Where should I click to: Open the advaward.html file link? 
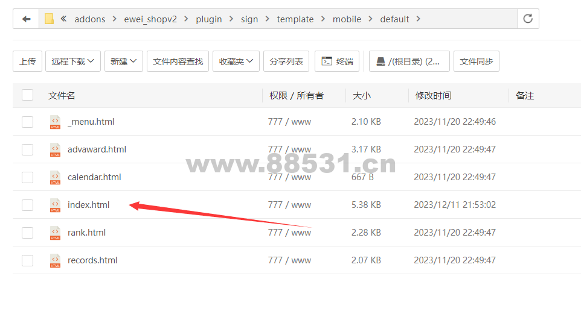[97, 149]
